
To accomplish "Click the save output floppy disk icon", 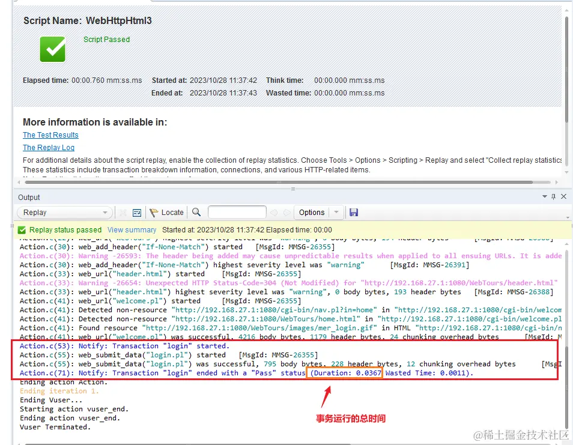I will point(354,212).
